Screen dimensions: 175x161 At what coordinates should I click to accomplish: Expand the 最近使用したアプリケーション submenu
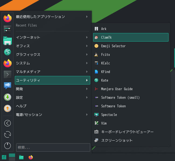pyautogui.click(x=52, y=17)
